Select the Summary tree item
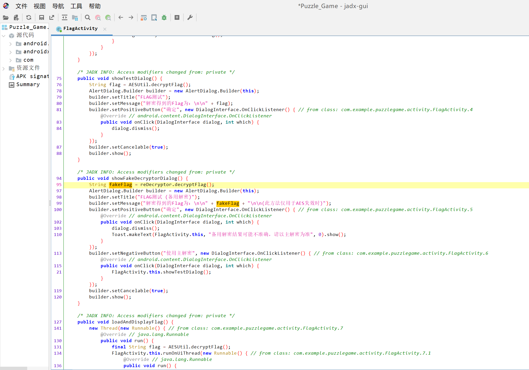529x370 pixels. pos(28,85)
